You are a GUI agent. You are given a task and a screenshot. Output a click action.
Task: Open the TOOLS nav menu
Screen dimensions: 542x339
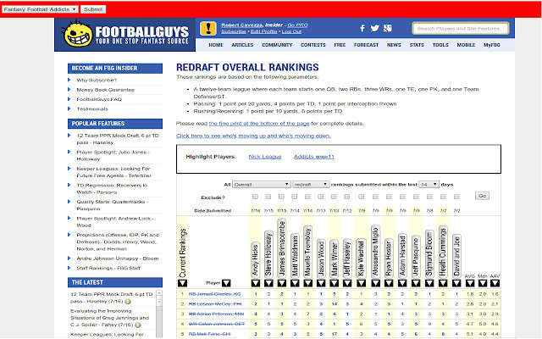tap(440, 45)
